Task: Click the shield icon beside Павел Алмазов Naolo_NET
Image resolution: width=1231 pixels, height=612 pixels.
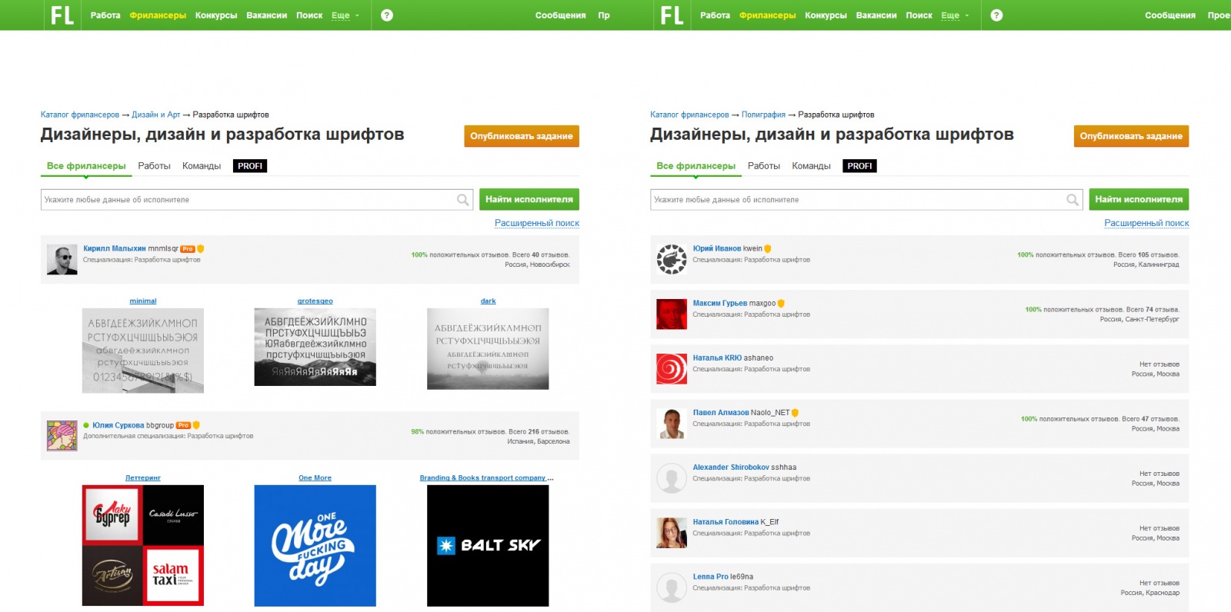Action: pos(795,413)
